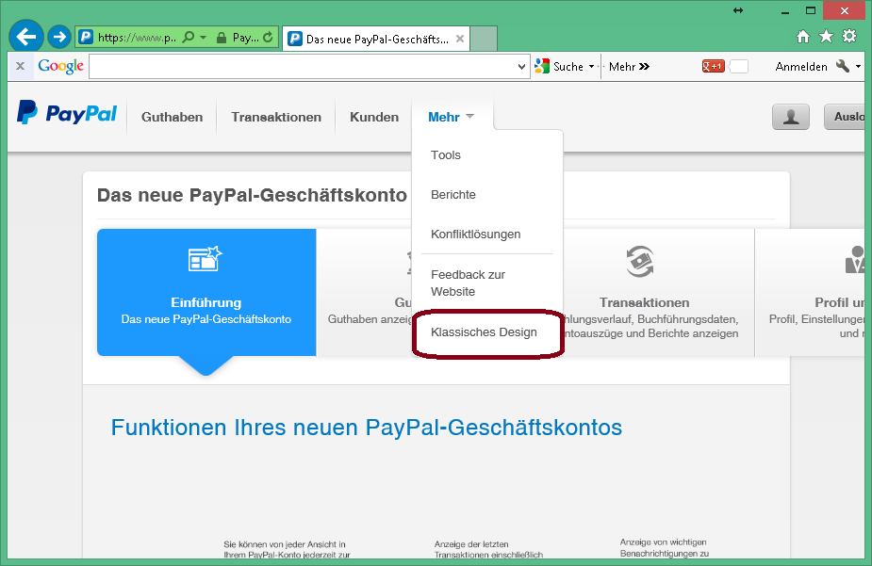
Task: Choose Konfliktlösungen in the Mehr menu
Action: 475,234
